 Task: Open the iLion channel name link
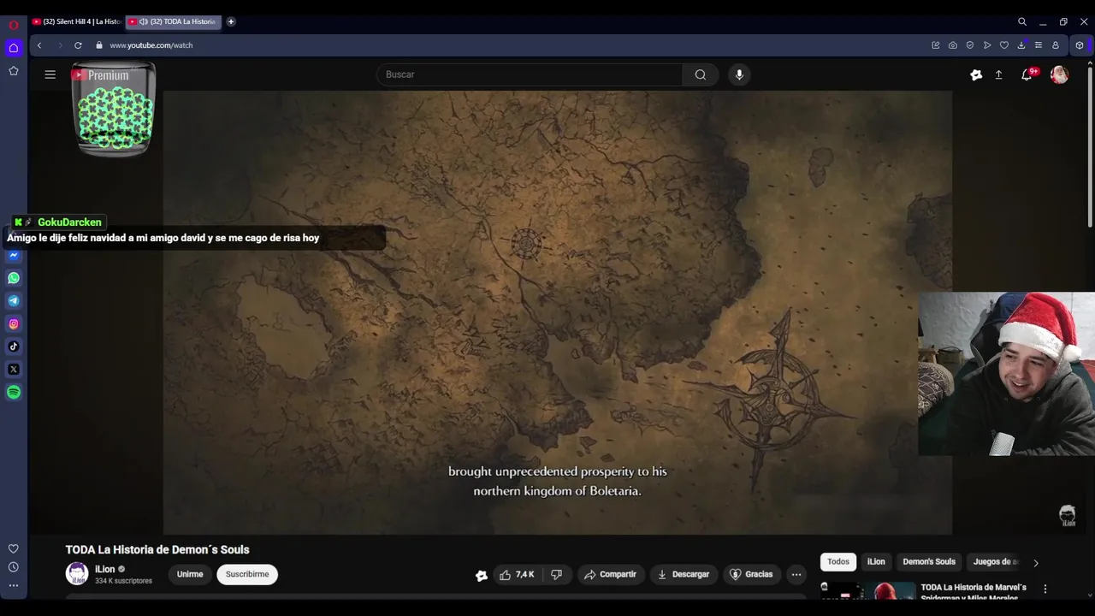click(104, 569)
